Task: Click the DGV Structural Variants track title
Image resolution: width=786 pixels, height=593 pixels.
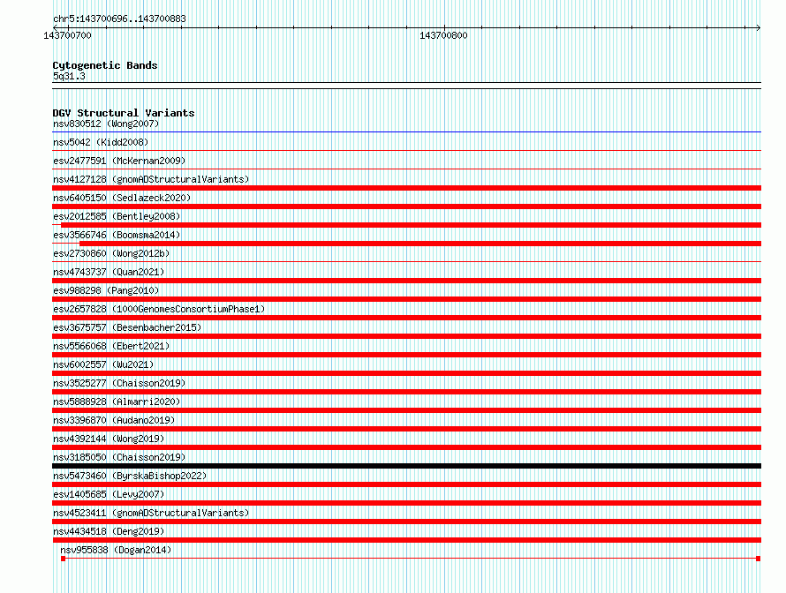Action: click(124, 113)
